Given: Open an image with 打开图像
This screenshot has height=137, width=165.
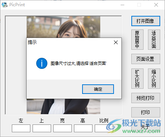Looking at the screenshot, I should 146,21.
